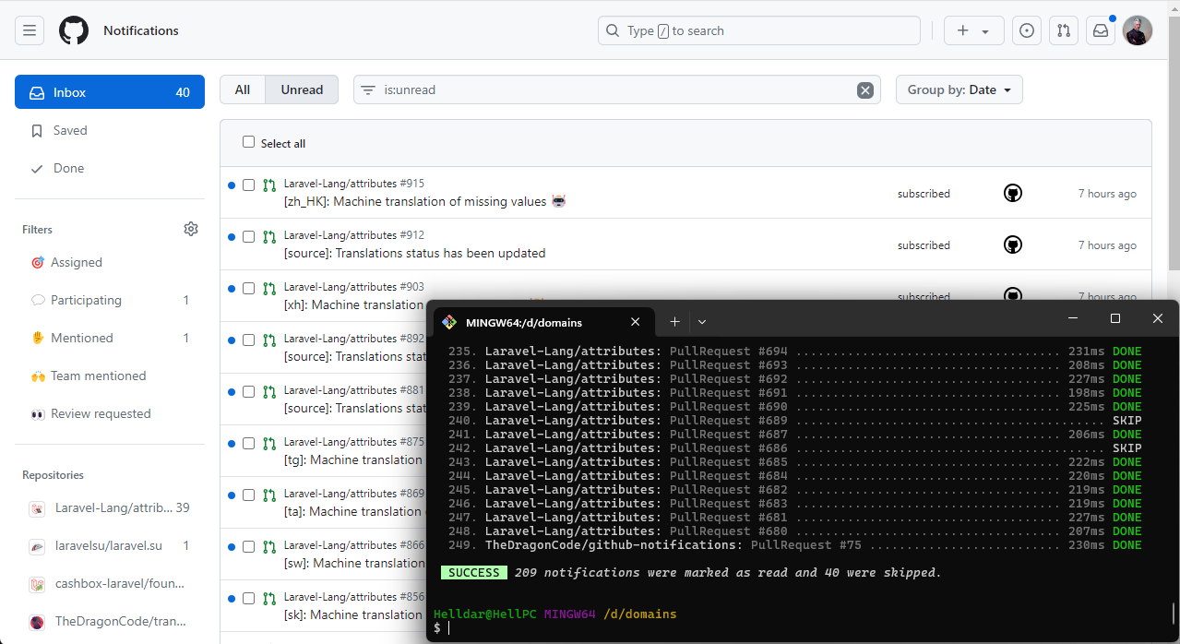Go to GitHub homepage via Octocat logo
Screen dimensions: 1180x644
tap(74, 30)
